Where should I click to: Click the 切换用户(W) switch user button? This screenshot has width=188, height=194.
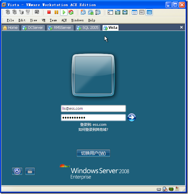93,153
